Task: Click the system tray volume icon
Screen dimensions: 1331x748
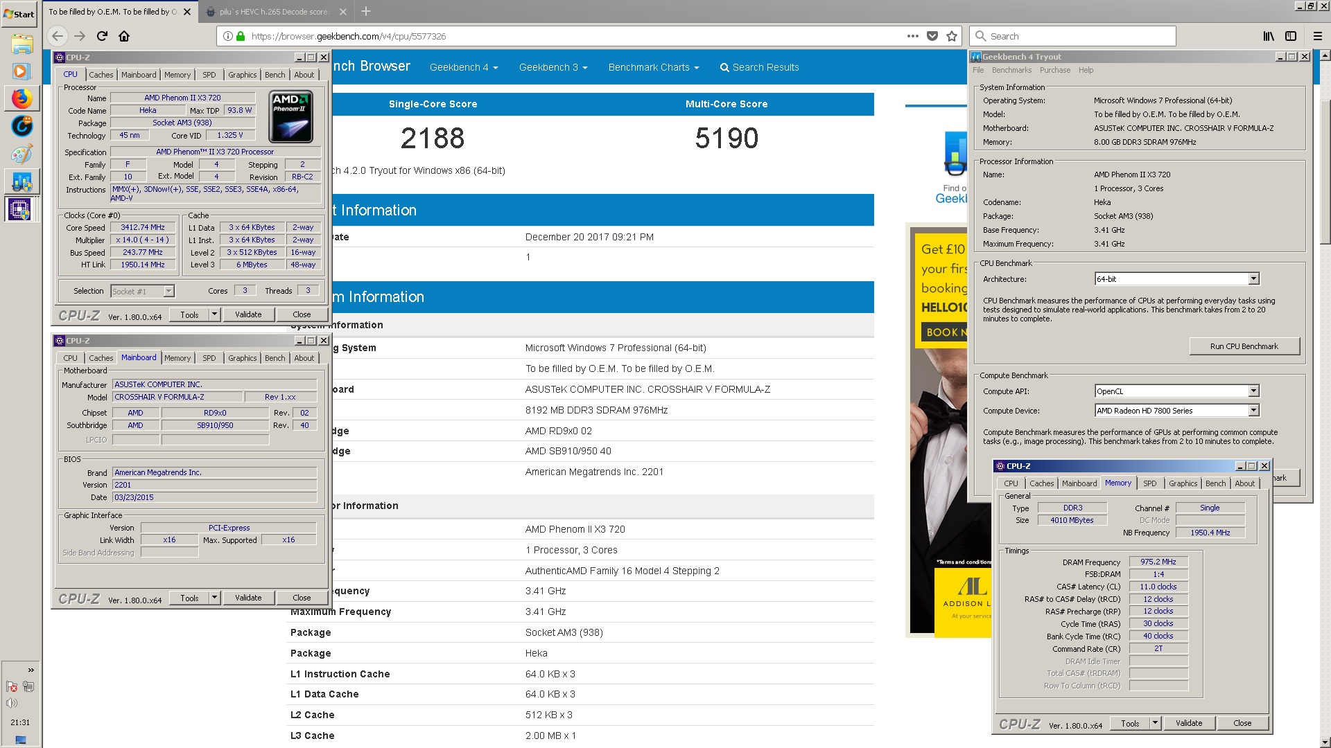Action: [x=12, y=703]
